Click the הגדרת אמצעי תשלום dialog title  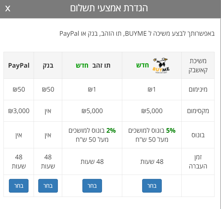pos(109,8)
